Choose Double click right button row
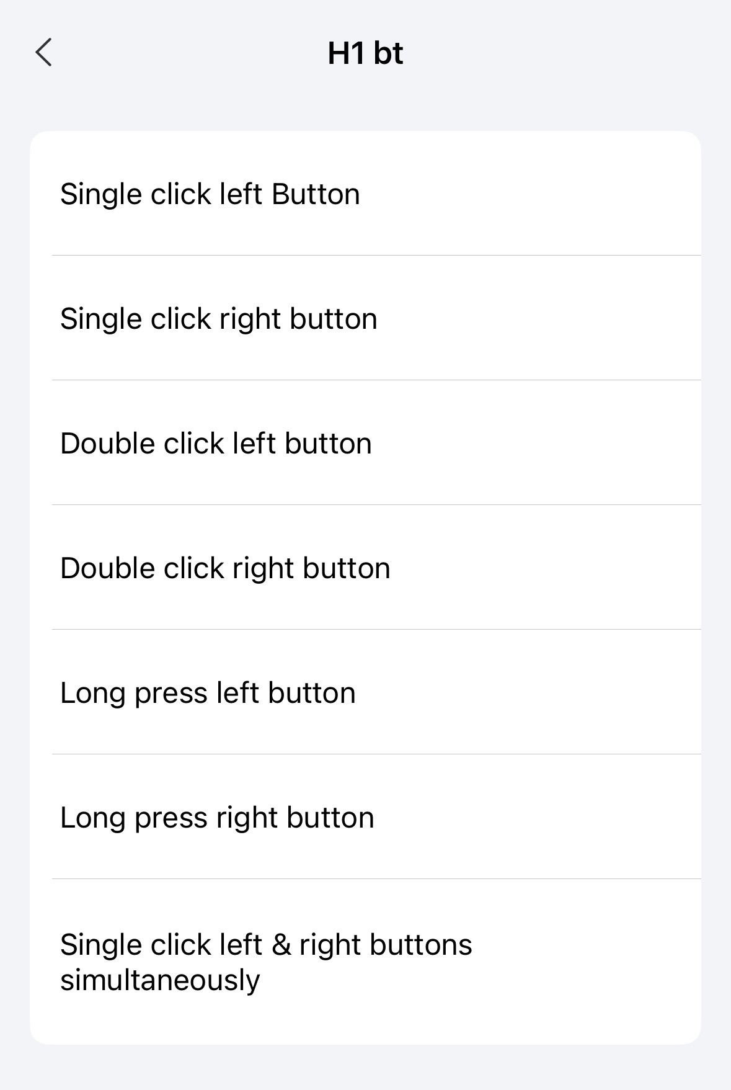Viewport: 731px width, 1090px height. coord(365,568)
